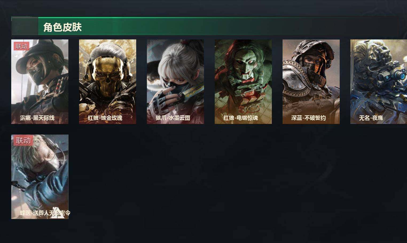
Task: Click the 联动 badge on 露娜 card
Action: (21, 46)
